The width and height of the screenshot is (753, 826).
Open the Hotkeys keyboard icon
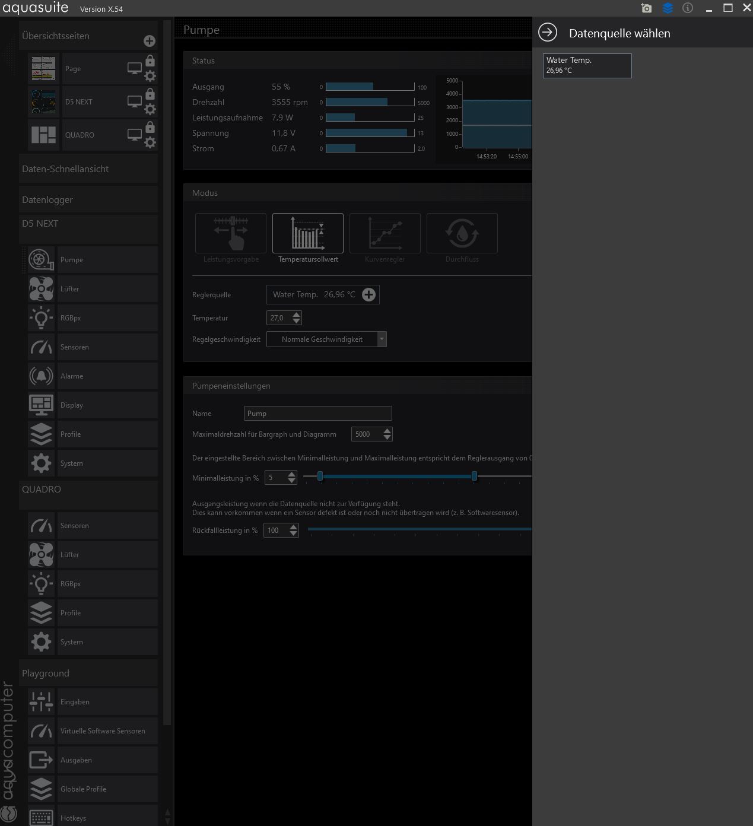point(41,818)
